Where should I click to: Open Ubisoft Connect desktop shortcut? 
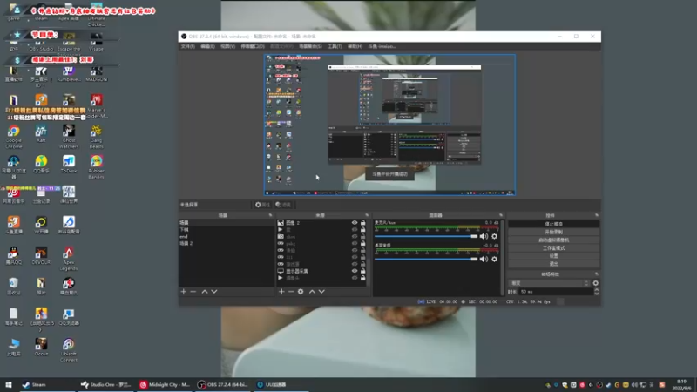click(x=69, y=350)
